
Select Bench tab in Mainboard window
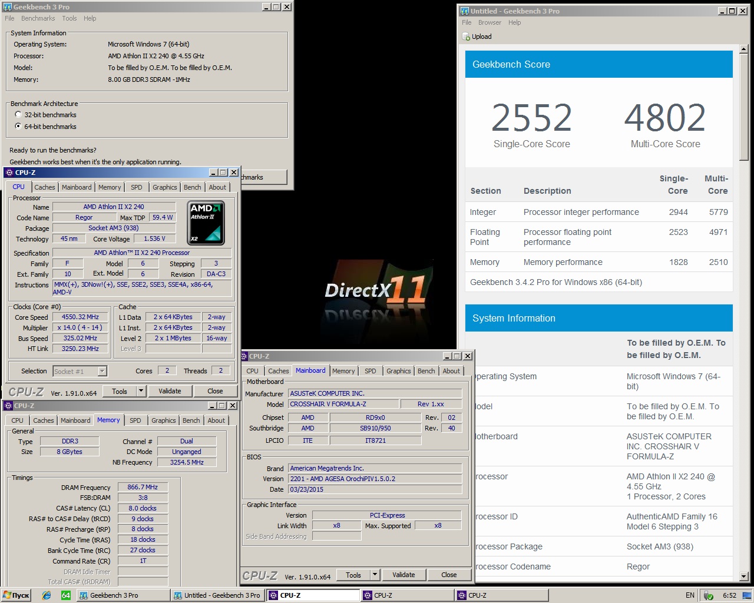point(426,371)
